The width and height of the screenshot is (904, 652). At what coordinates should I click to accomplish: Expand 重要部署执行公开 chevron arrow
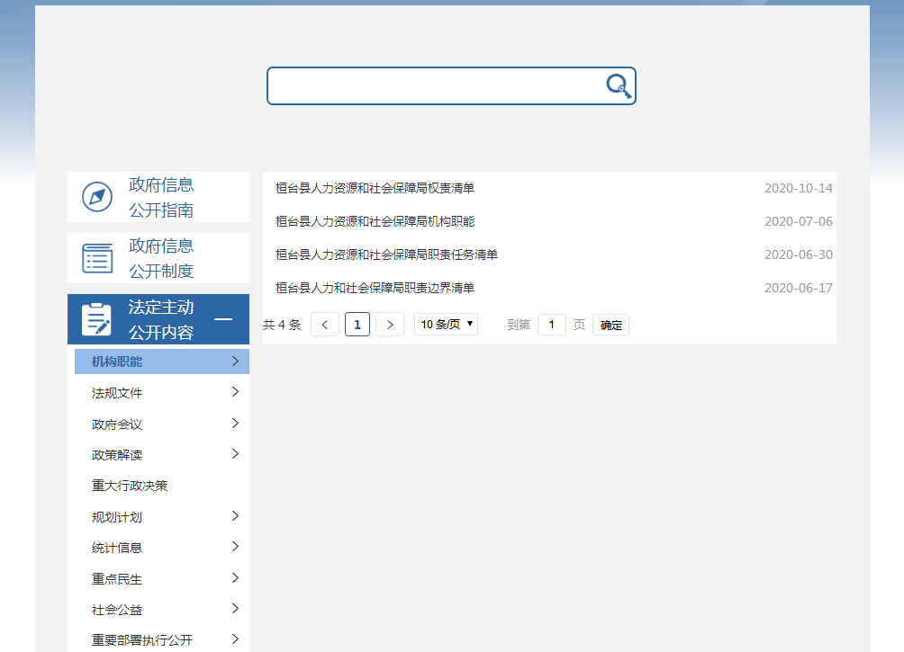[235, 639]
